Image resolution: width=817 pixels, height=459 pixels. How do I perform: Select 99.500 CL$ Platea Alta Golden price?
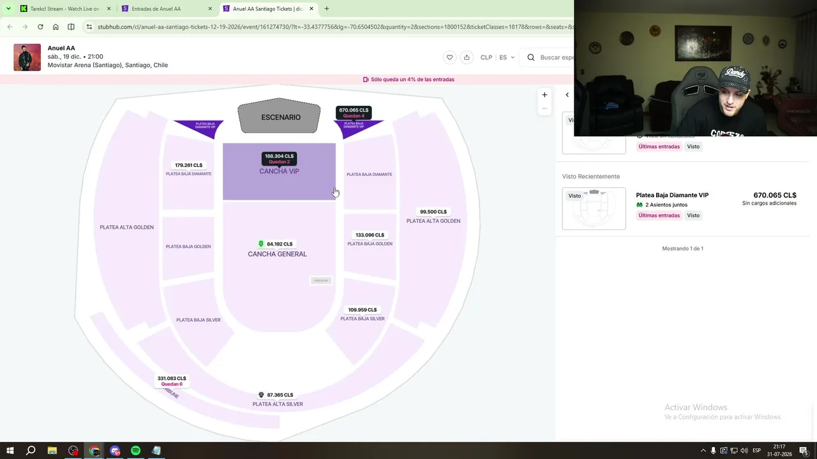[x=433, y=212]
